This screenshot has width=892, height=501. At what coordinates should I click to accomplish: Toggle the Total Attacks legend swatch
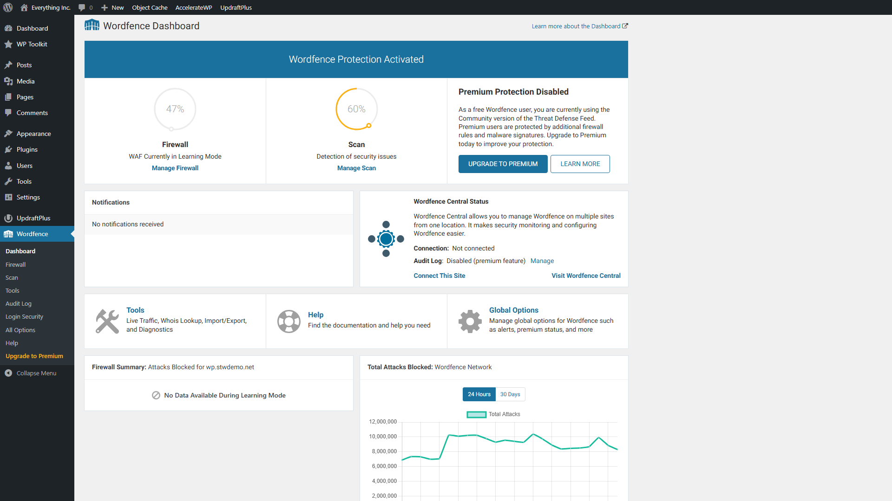point(476,414)
